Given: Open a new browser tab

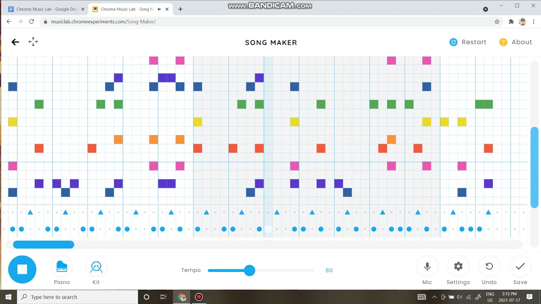Looking at the screenshot, I should [x=180, y=9].
